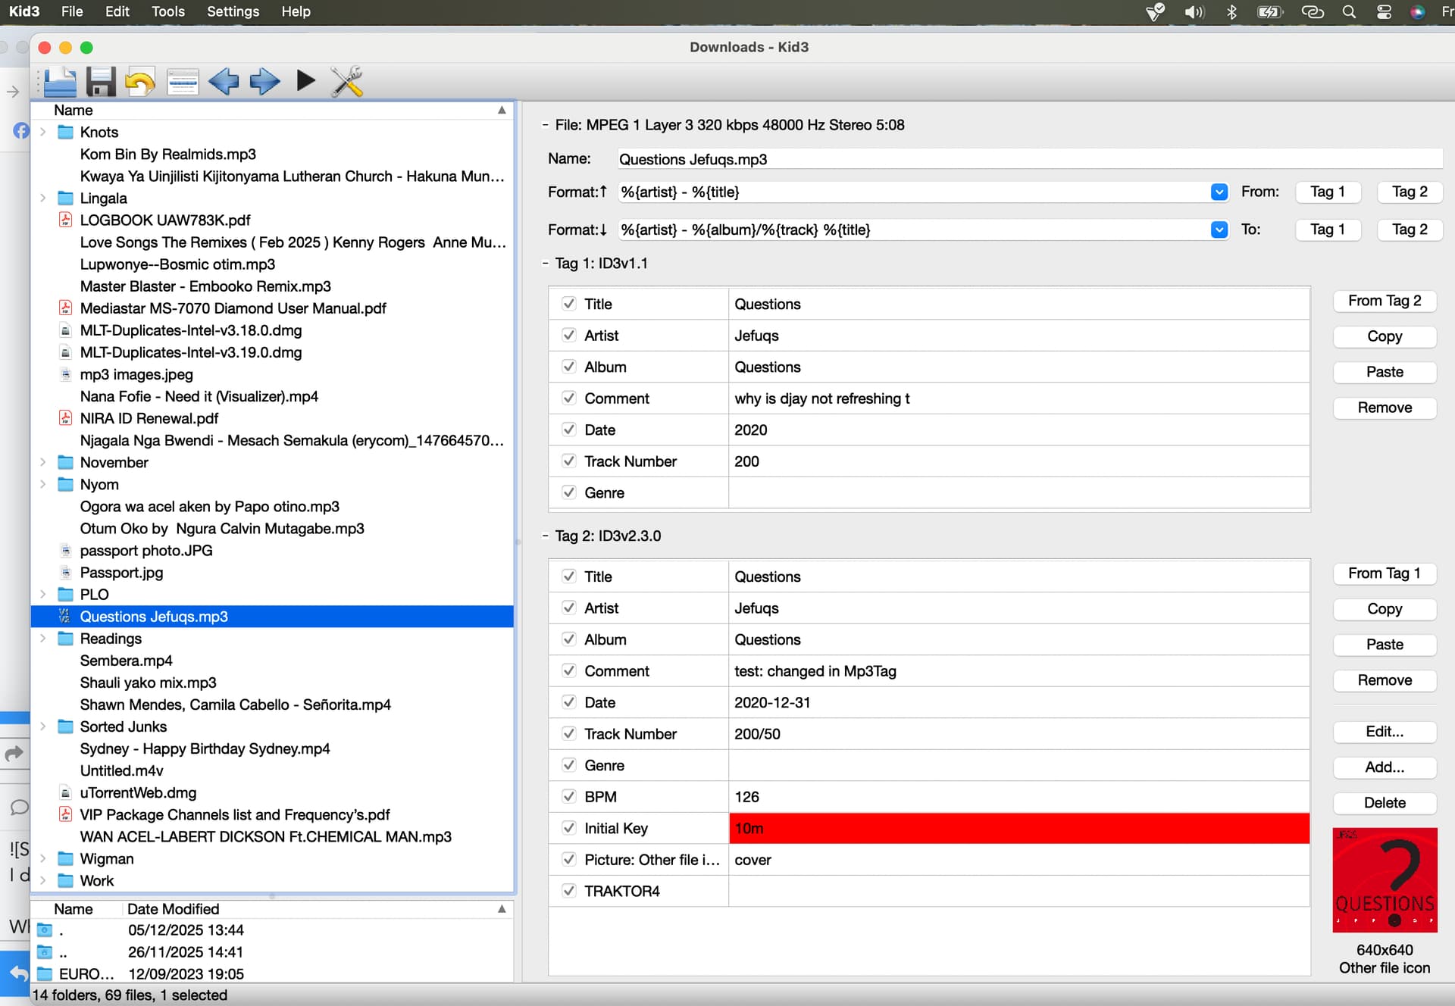Click the Save floppy disk icon

(x=100, y=82)
